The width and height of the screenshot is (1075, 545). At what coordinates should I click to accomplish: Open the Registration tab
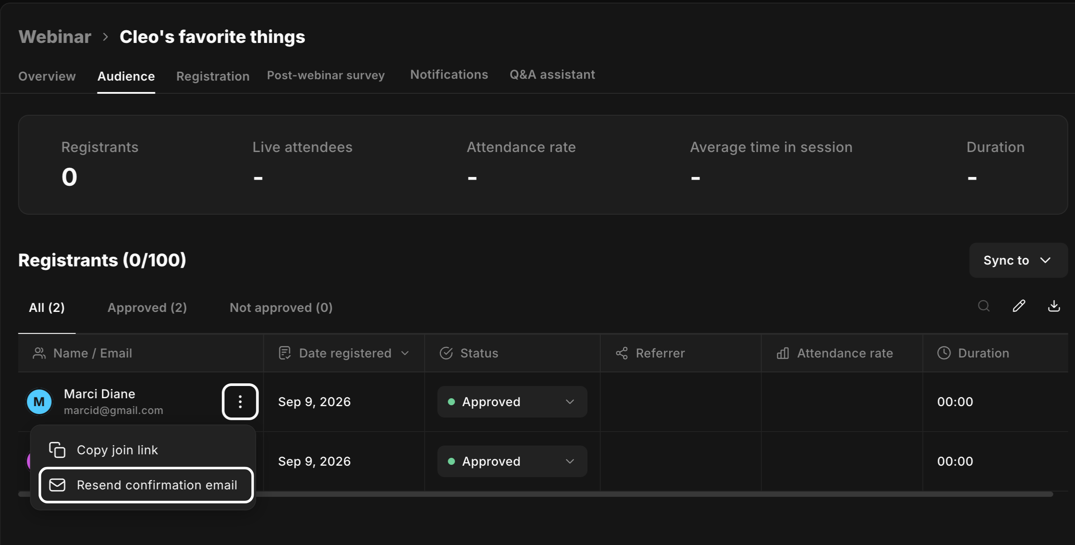click(x=213, y=76)
